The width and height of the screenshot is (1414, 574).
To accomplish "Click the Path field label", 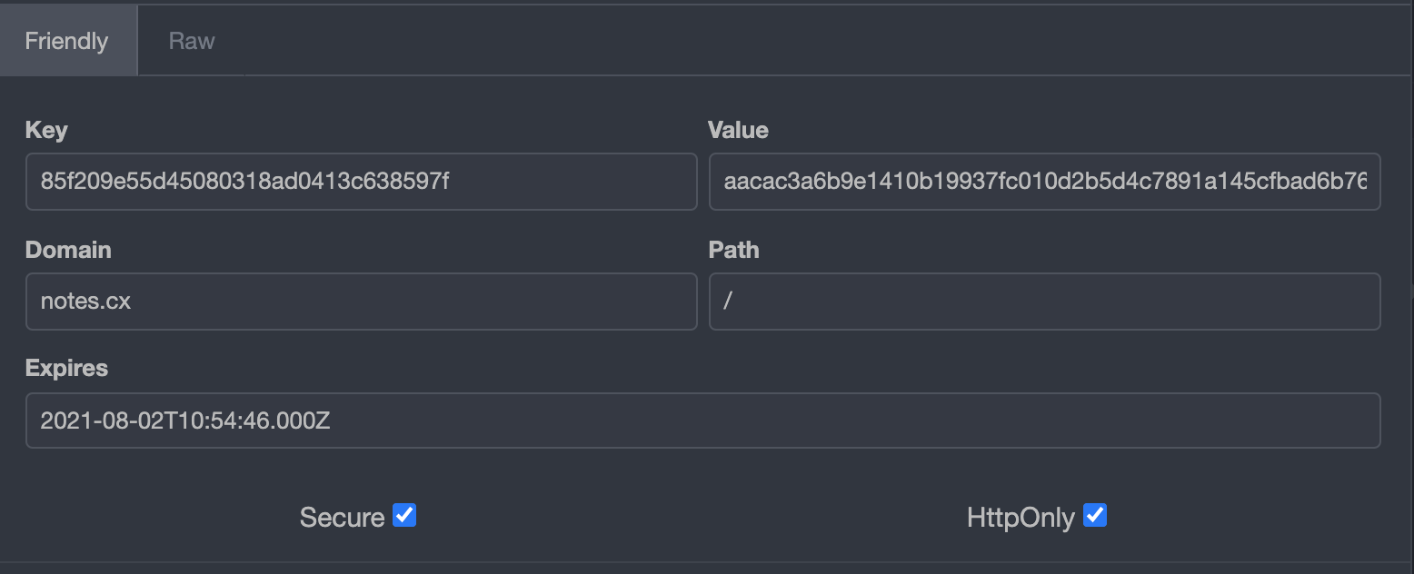I will pos(733,250).
